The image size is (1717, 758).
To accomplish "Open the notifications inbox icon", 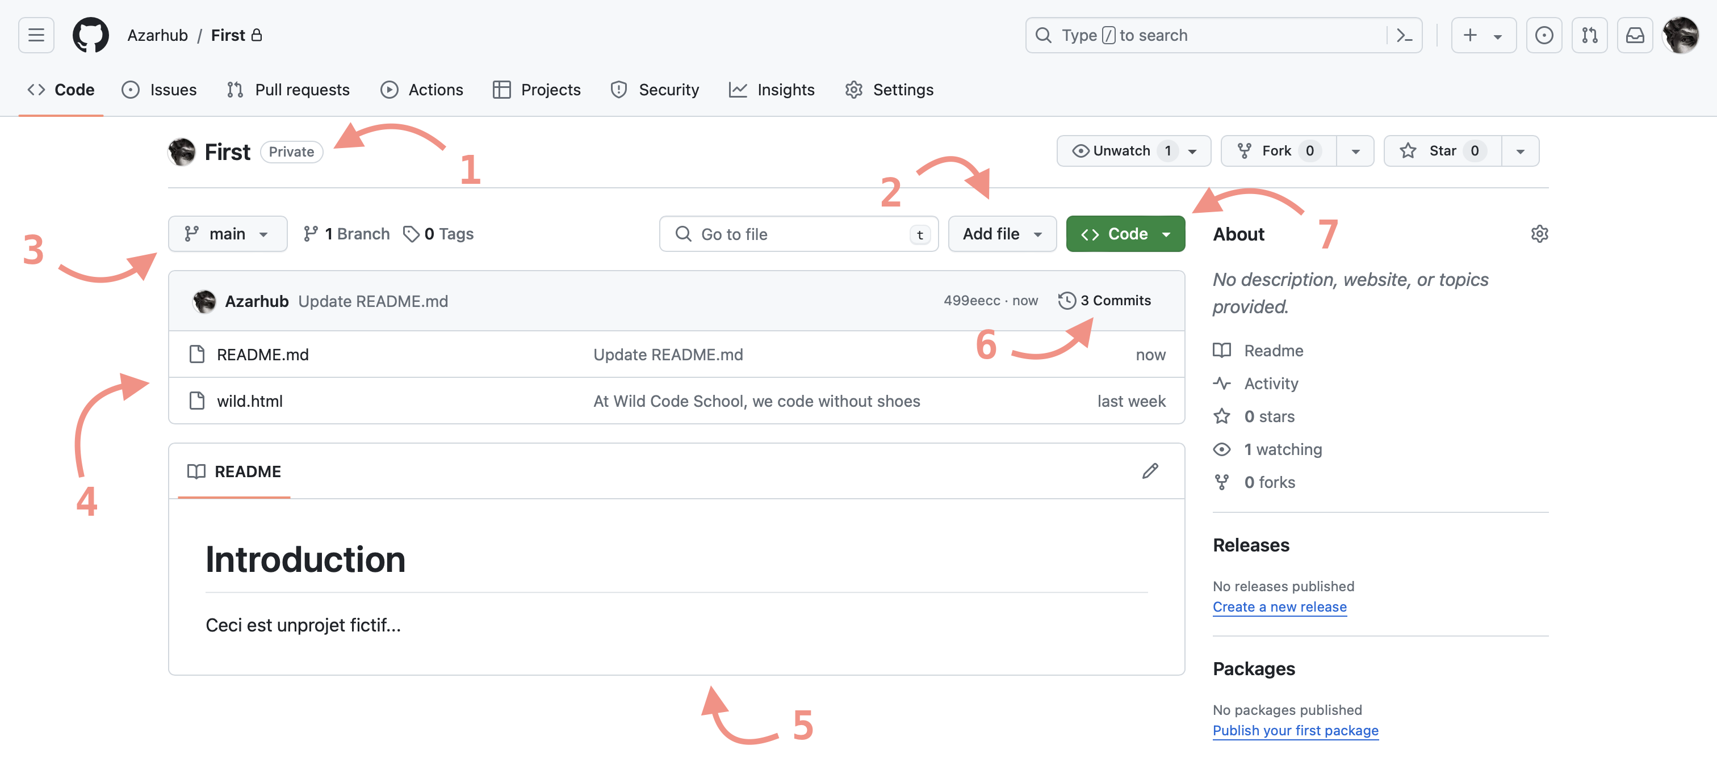I will tap(1635, 35).
